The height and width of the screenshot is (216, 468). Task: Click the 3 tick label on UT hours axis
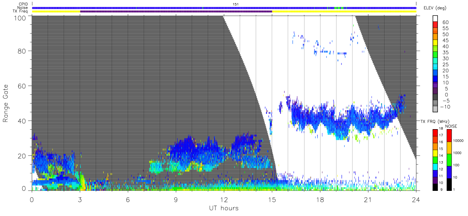(x=80, y=199)
